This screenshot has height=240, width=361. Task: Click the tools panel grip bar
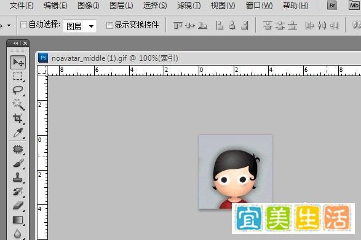[x=18, y=50]
